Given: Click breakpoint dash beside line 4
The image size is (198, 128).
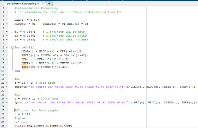Looking at the screenshot, I should coord(7,20).
